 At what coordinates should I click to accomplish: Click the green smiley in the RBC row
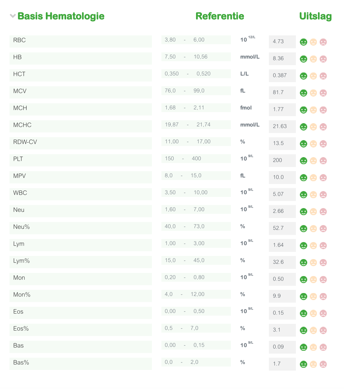(x=304, y=42)
